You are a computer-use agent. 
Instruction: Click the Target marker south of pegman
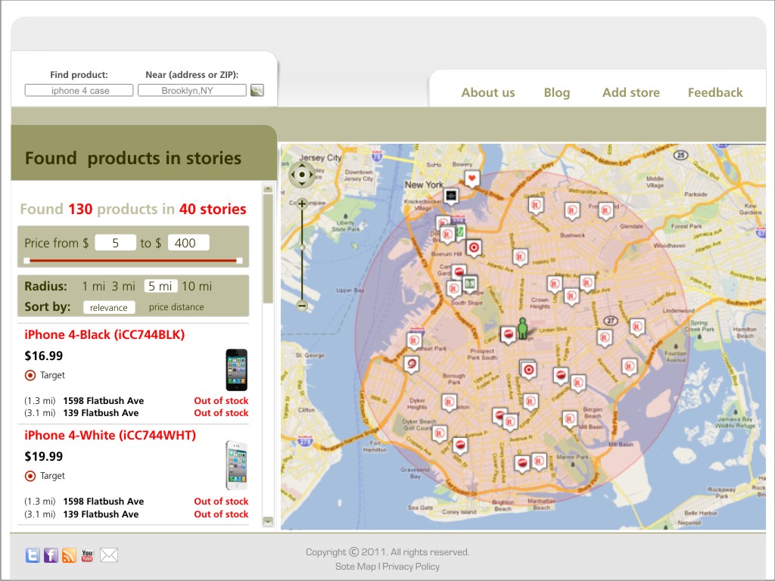[528, 369]
